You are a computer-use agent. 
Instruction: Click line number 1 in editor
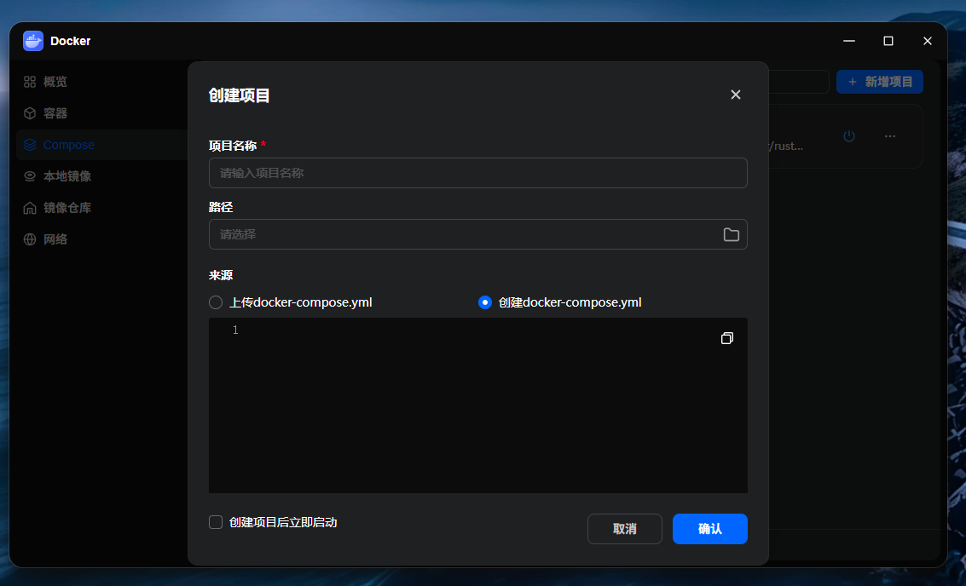pyautogui.click(x=235, y=330)
